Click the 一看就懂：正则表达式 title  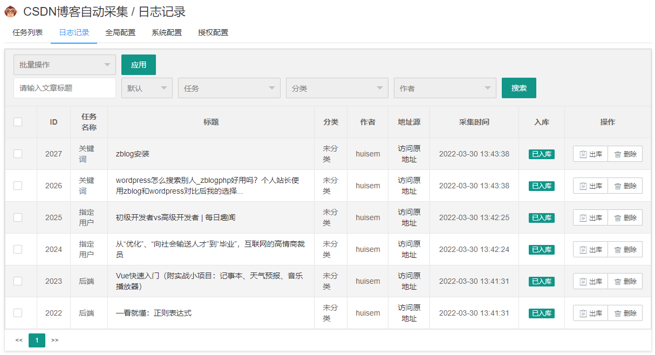(x=154, y=313)
